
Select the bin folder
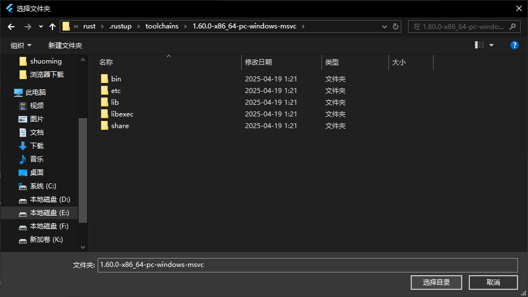pyautogui.click(x=116, y=79)
